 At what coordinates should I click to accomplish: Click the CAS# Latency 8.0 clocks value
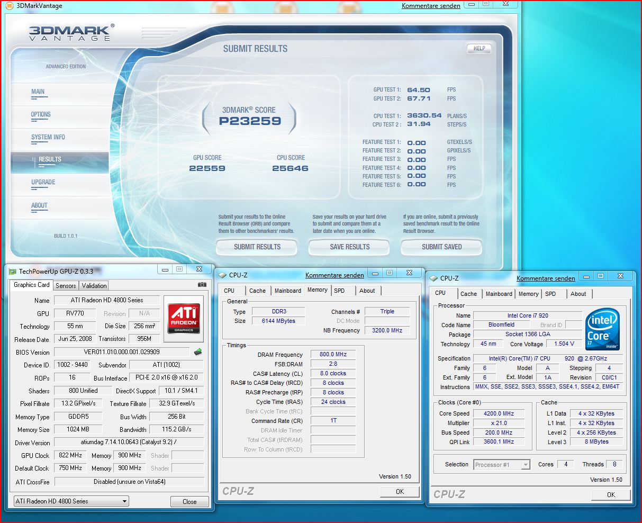pos(332,373)
